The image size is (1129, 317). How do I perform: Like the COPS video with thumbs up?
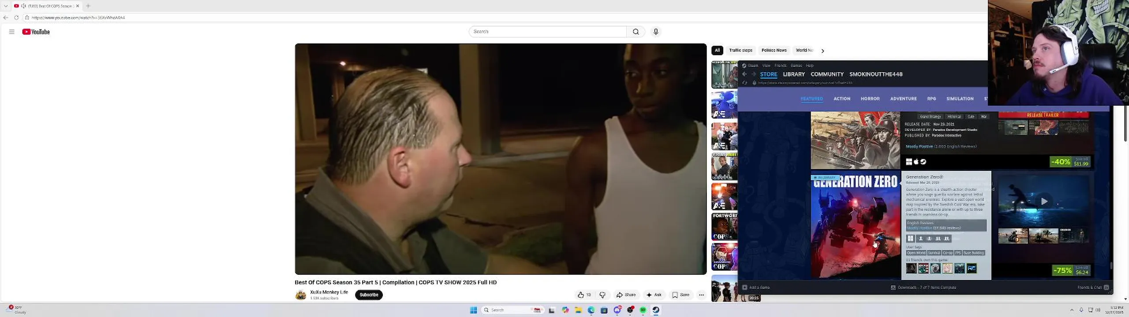584,295
